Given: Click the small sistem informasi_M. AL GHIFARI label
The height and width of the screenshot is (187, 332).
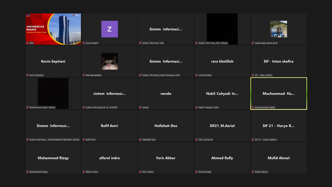Looking at the screenshot, I should [102, 108].
